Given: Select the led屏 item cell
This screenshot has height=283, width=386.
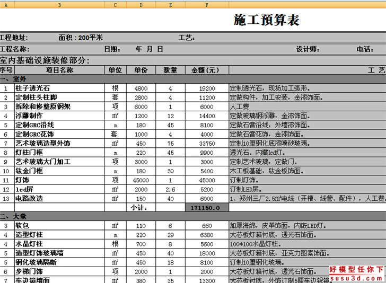Looking at the screenshot, I should pos(59,189).
